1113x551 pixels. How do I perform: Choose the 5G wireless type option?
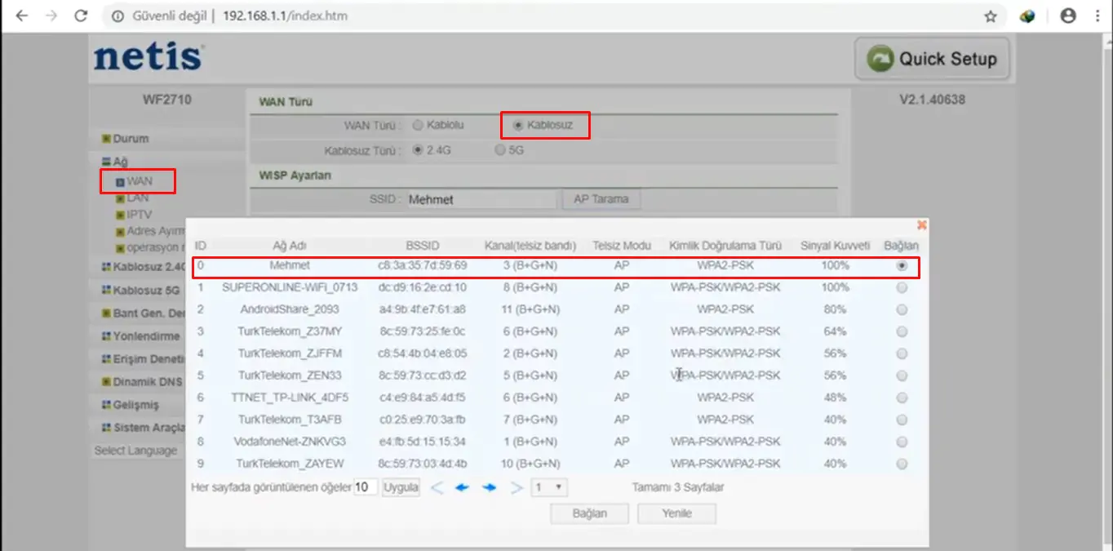(x=500, y=150)
